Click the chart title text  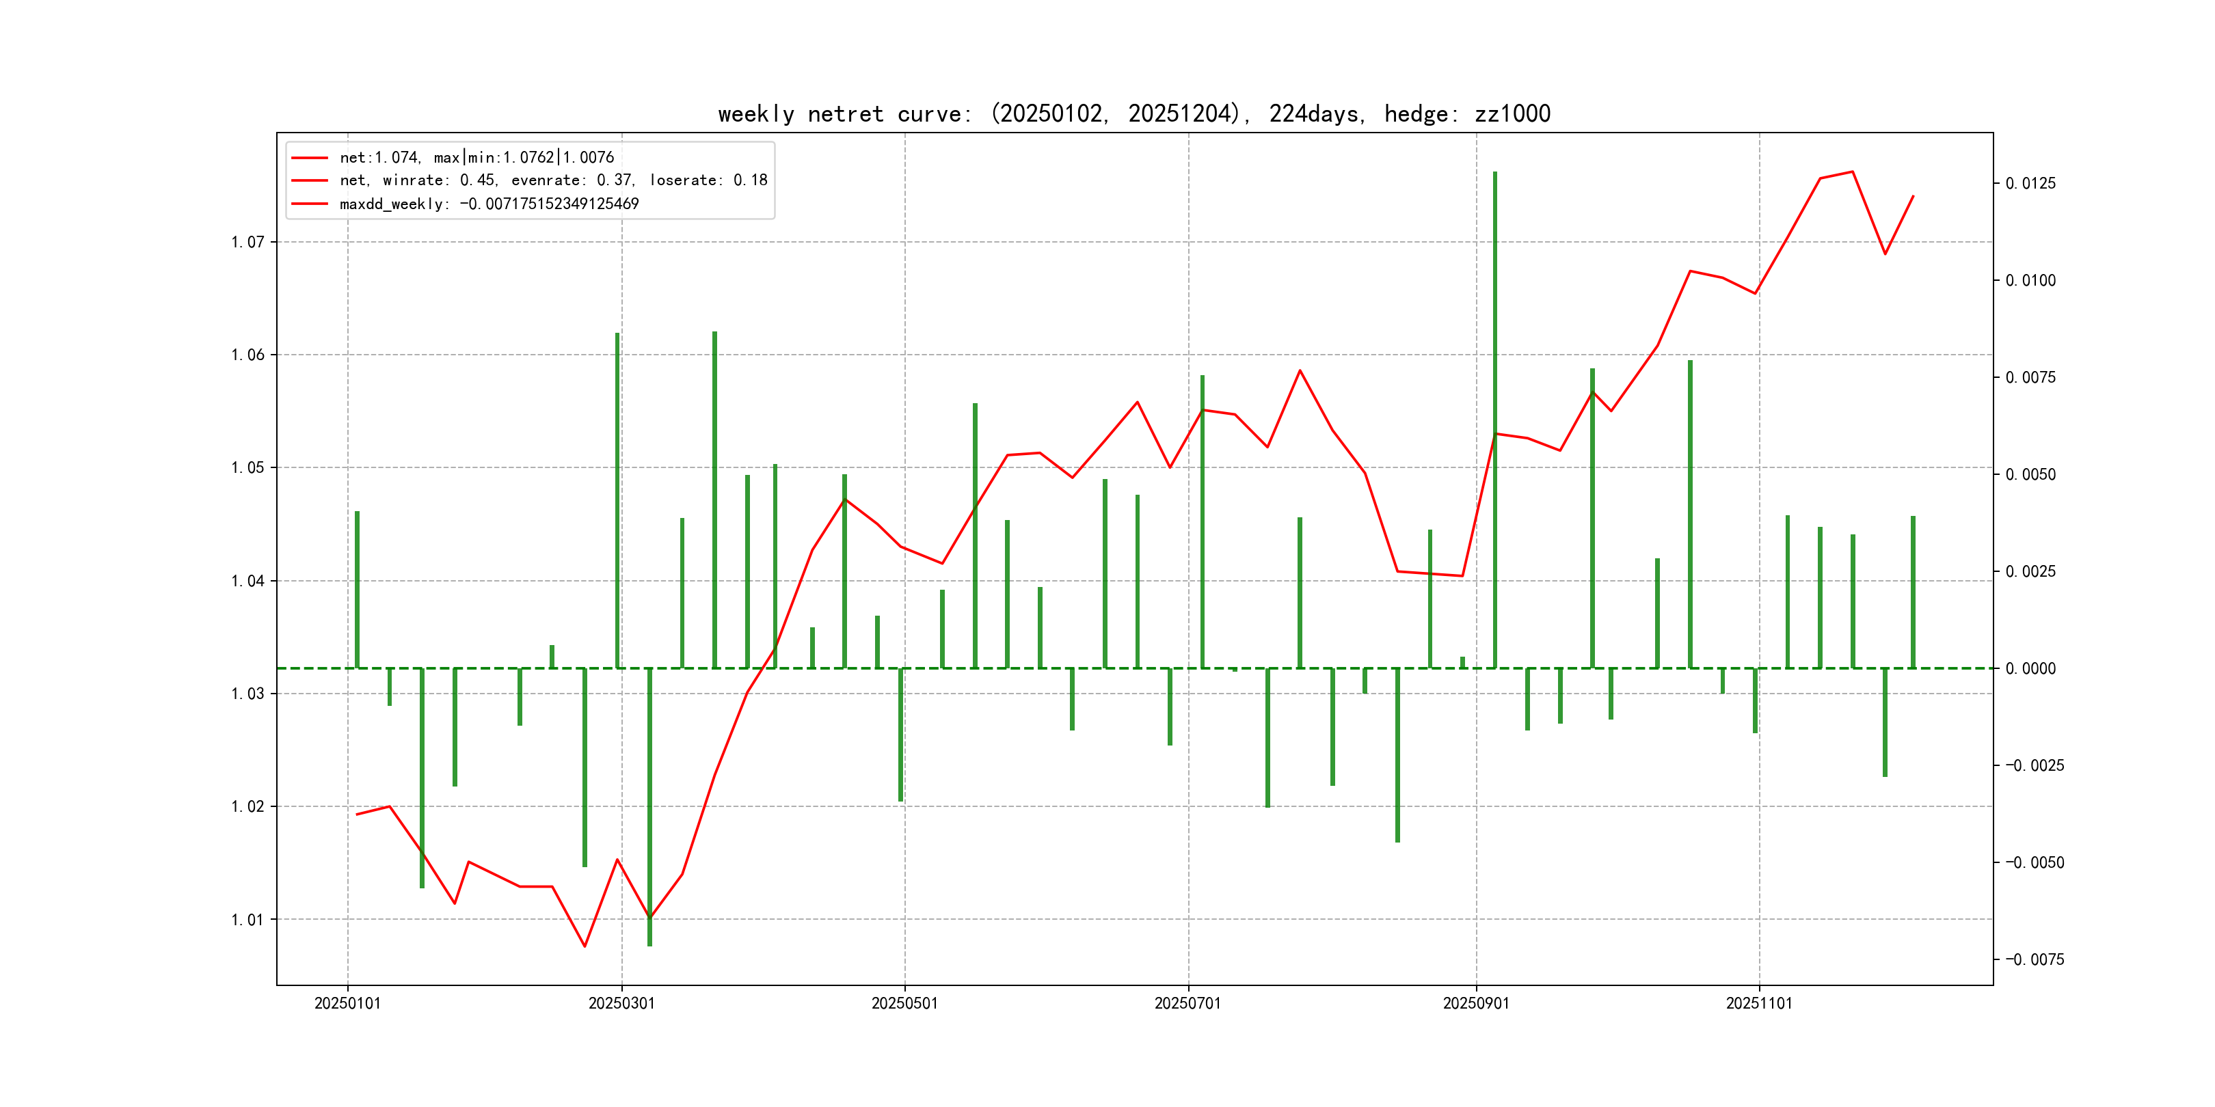click(1133, 113)
